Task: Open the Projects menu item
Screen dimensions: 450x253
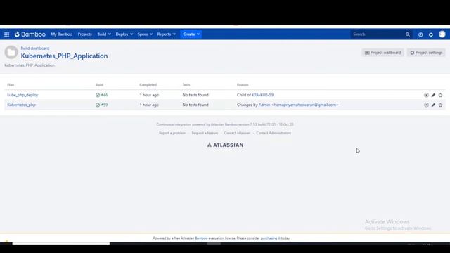Action: click(84, 34)
